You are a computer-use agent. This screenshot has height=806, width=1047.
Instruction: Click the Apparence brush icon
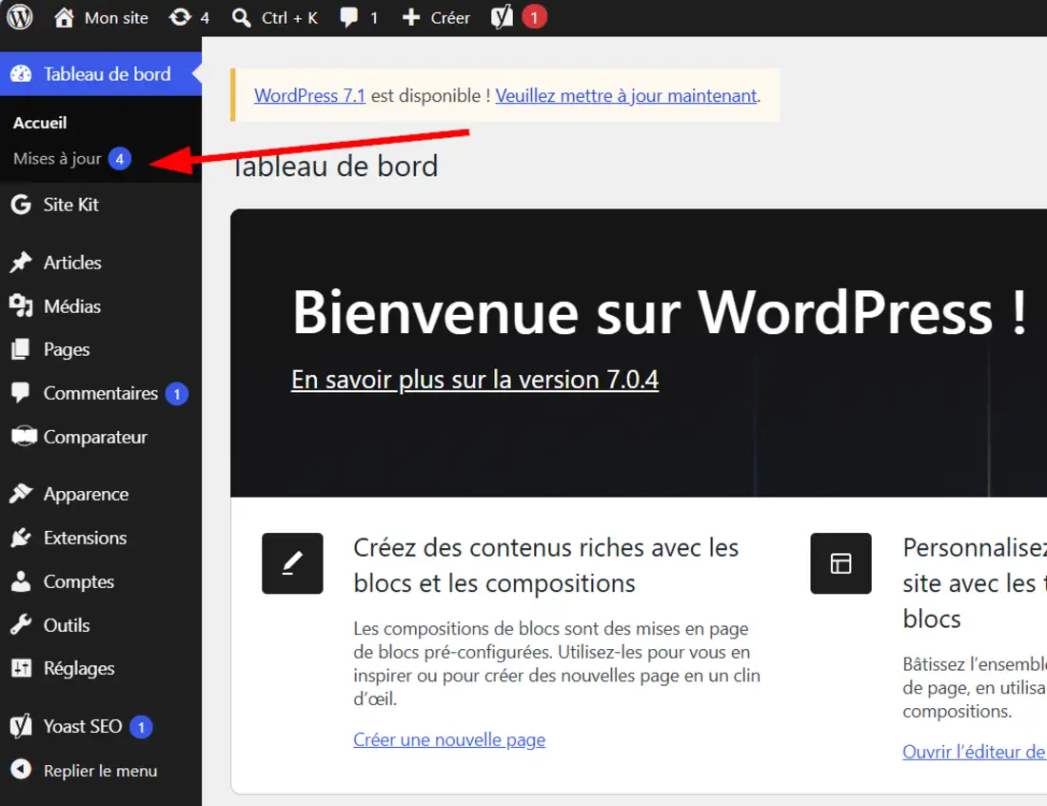21,494
